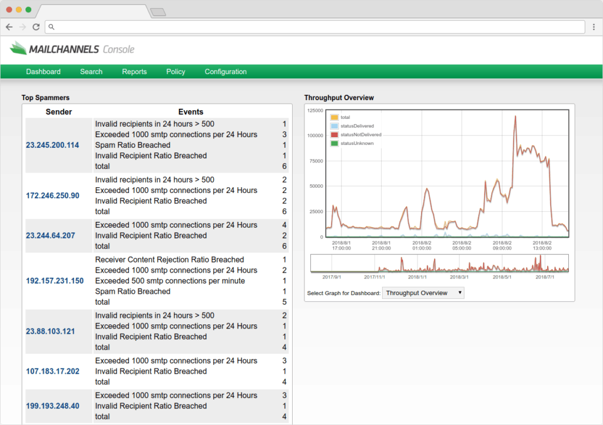The image size is (603, 425).
Task: Select 'Receiver Content Rejection Ratio Breached' event
Action: click(x=170, y=260)
